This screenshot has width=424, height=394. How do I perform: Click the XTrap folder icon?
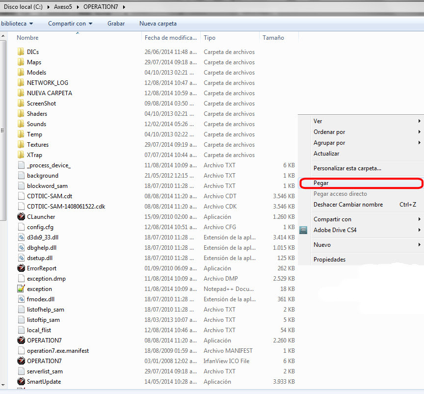pyautogui.click(x=21, y=155)
